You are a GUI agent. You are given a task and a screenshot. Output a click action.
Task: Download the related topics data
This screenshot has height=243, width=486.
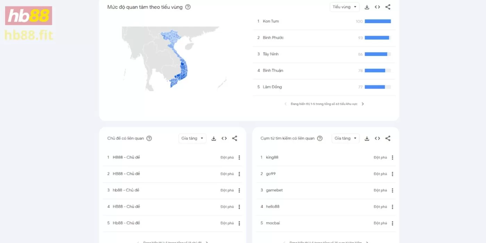tap(214, 139)
